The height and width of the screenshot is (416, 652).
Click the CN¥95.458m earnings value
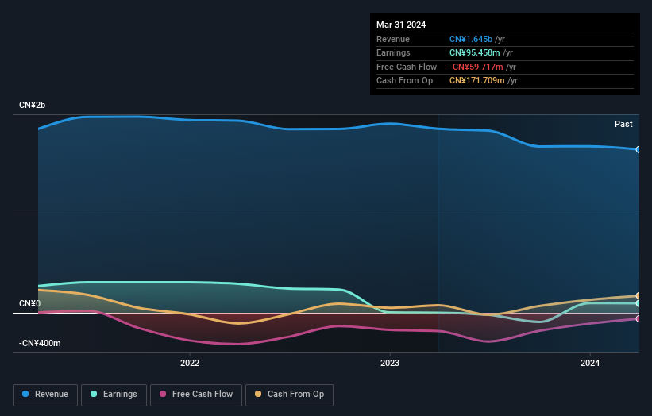[474, 52]
